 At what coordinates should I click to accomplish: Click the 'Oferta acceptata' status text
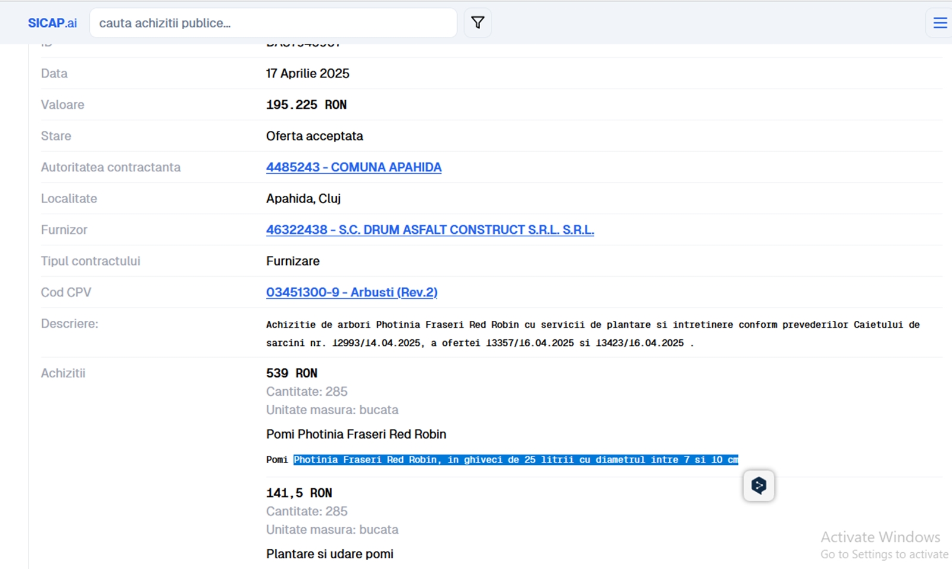click(314, 136)
